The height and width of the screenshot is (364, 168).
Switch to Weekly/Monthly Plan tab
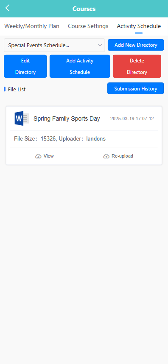(x=32, y=26)
